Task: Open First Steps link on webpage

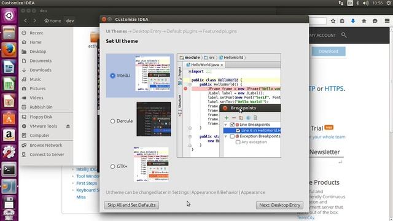Action: click(87, 183)
